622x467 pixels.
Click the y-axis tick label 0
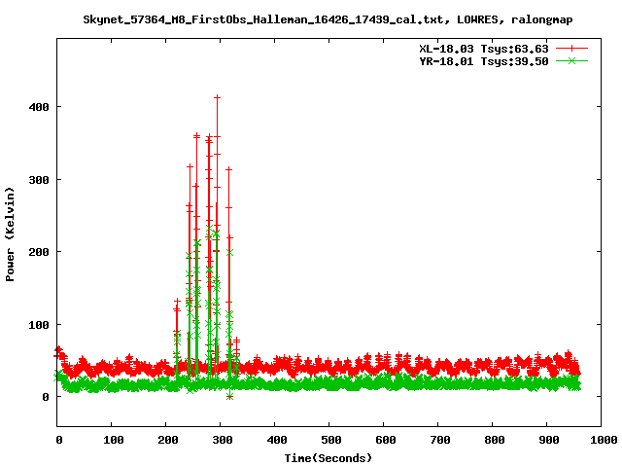46,397
